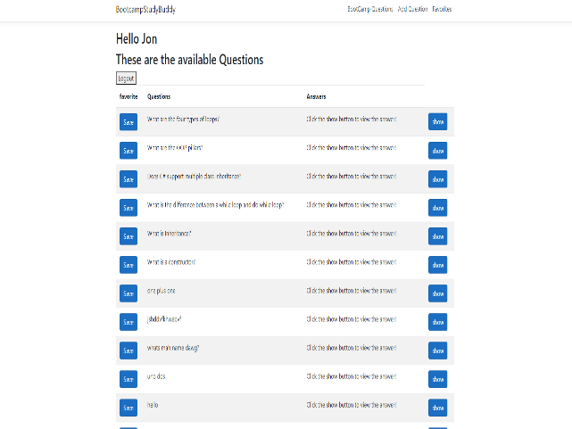572x429 pixels.
Task: Click answer placeholder in the 'hello' row
Action: 352,405
